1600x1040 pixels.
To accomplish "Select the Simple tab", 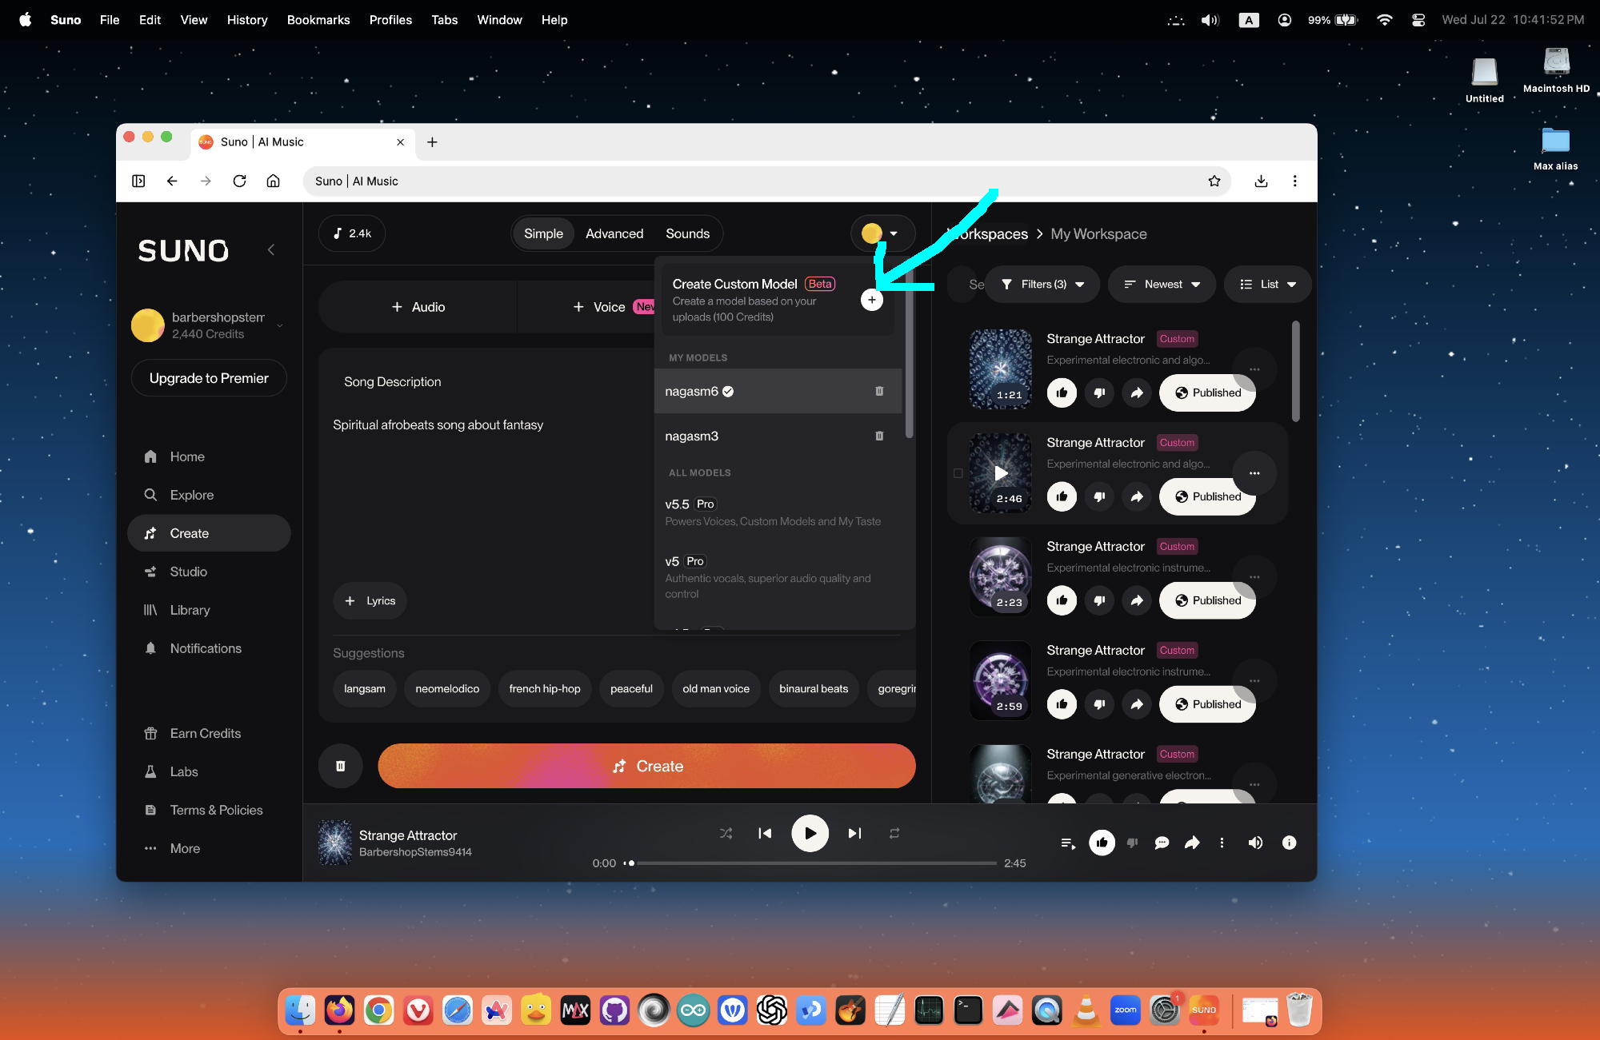I will pyautogui.click(x=543, y=233).
